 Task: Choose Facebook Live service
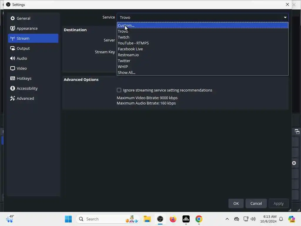[203, 49]
